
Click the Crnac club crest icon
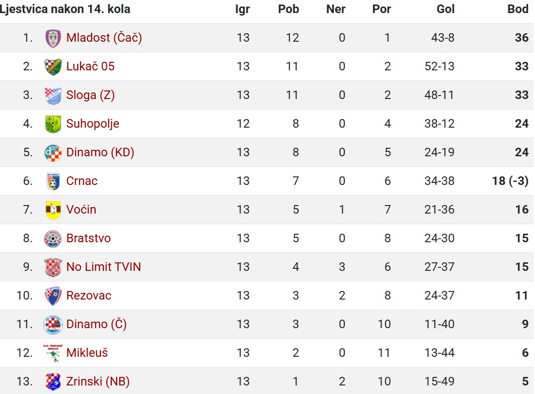(x=53, y=181)
